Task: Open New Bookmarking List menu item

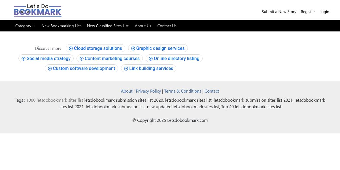Action: tap(61, 26)
